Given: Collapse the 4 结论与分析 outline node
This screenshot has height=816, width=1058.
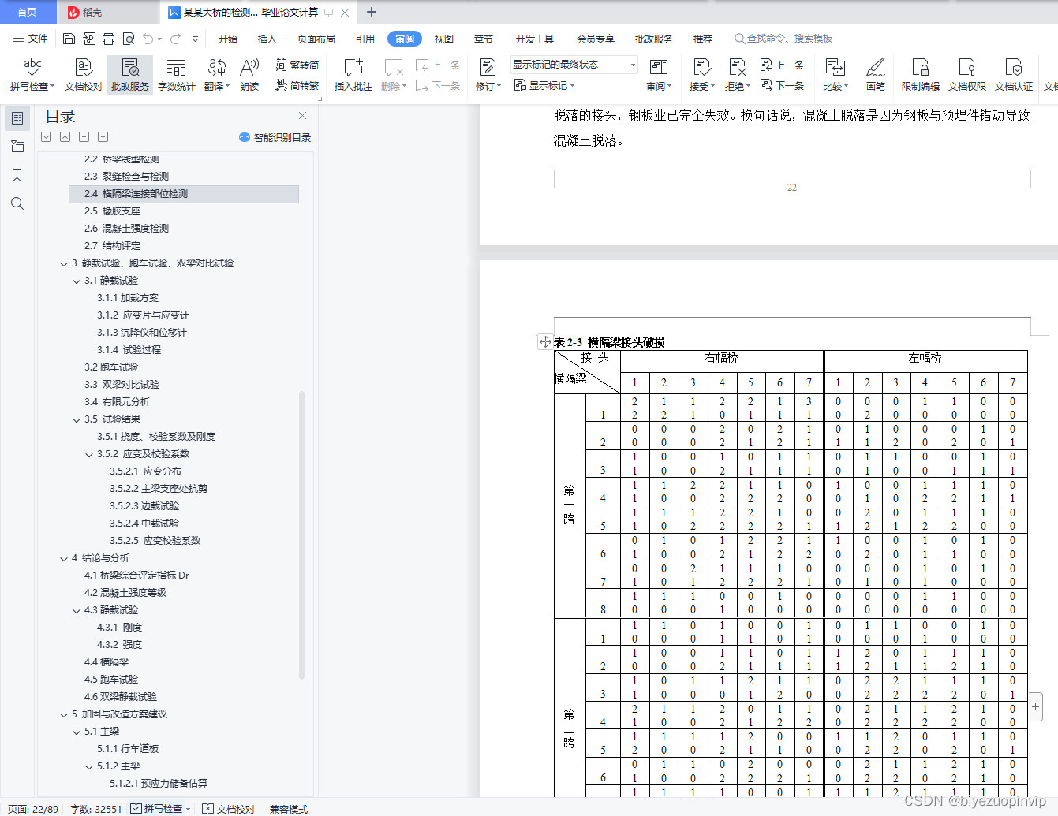Looking at the screenshot, I should pos(64,558).
